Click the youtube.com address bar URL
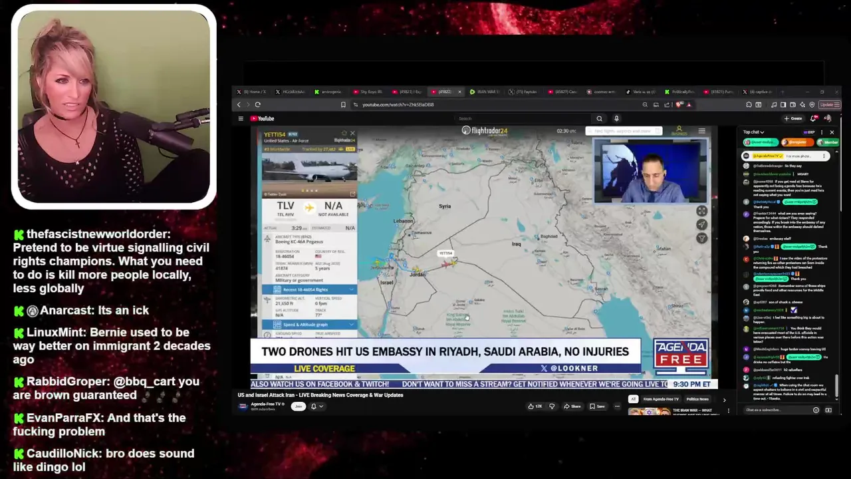851x479 pixels. [398, 104]
